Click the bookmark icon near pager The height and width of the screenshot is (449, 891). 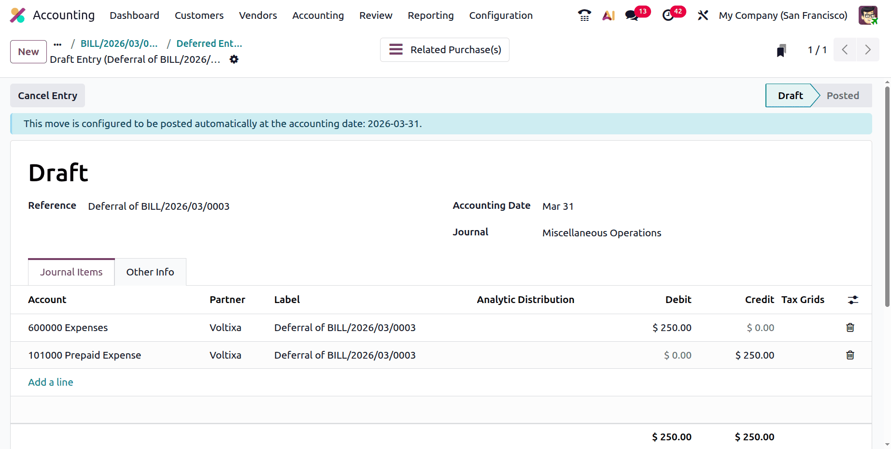(x=781, y=50)
